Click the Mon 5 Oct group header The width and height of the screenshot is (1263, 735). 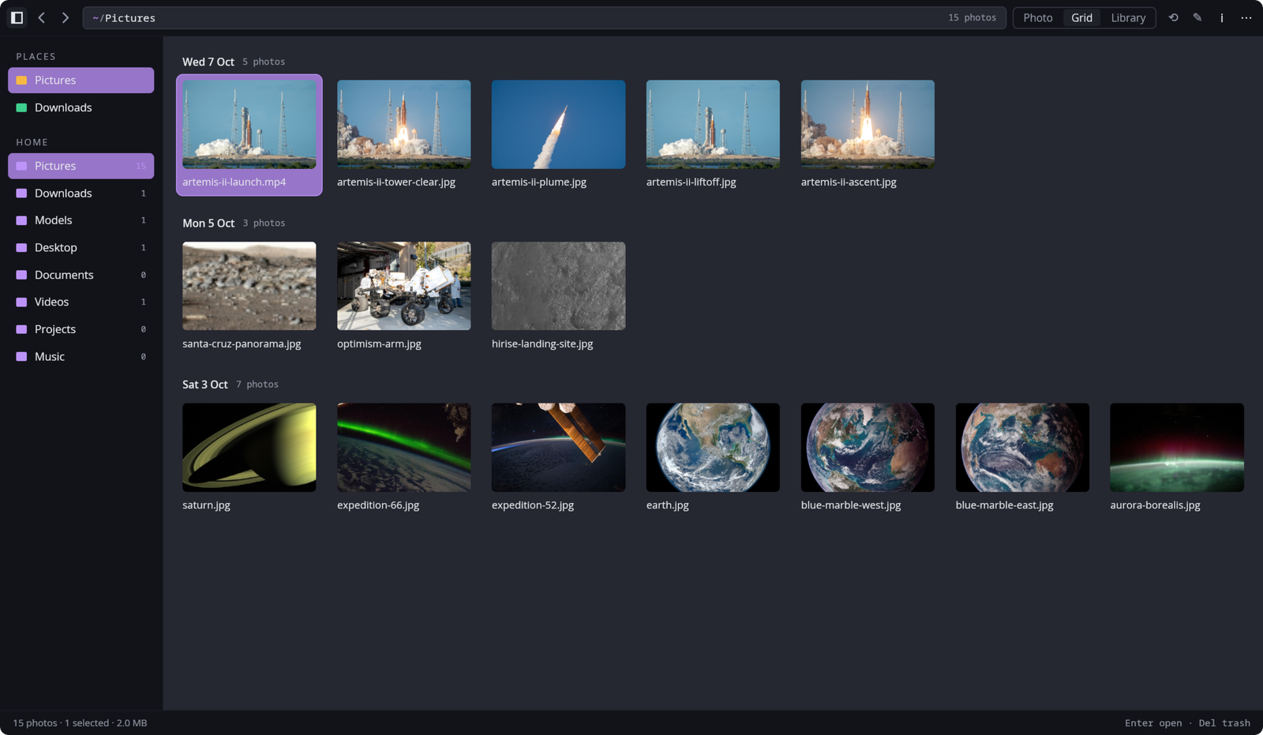pyautogui.click(x=208, y=223)
